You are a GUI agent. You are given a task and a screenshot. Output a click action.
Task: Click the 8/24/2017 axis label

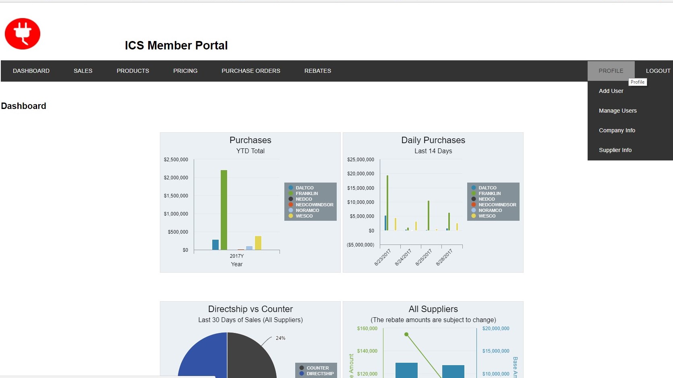pyautogui.click(x=403, y=257)
